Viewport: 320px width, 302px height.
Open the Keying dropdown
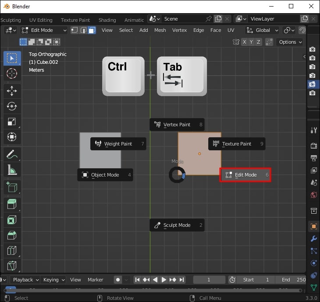pos(53,280)
